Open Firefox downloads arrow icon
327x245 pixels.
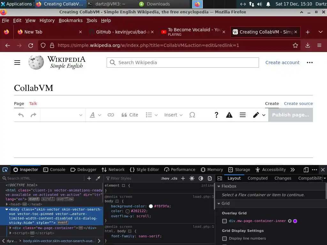(308, 45)
